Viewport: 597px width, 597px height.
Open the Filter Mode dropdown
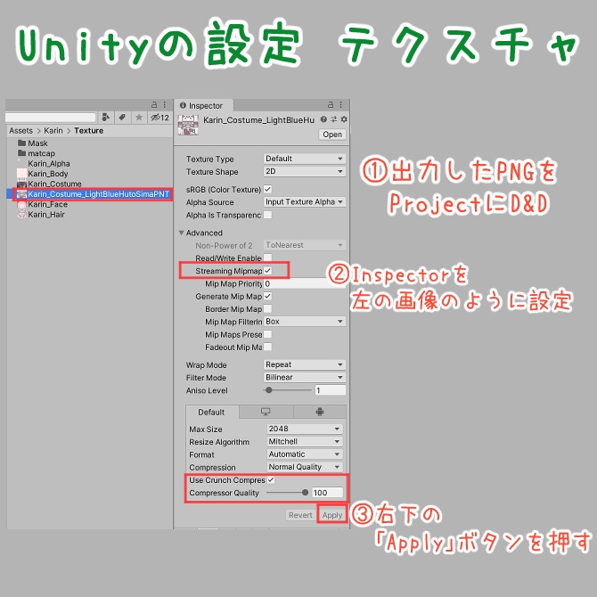[304, 377]
